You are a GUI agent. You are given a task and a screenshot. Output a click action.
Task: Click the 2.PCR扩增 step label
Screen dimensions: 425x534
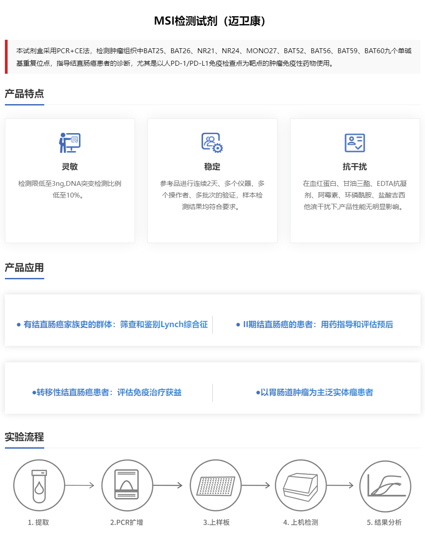(x=127, y=522)
